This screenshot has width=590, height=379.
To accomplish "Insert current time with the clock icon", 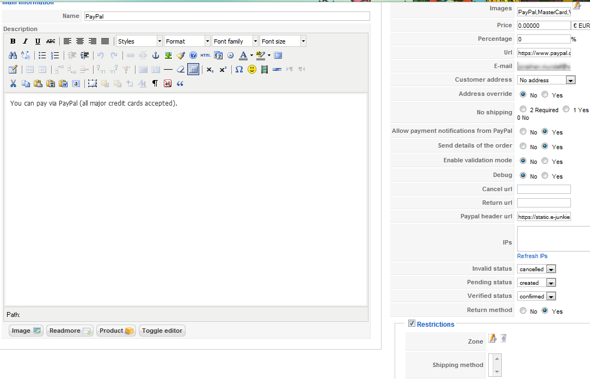I will pyautogui.click(x=231, y=56).
